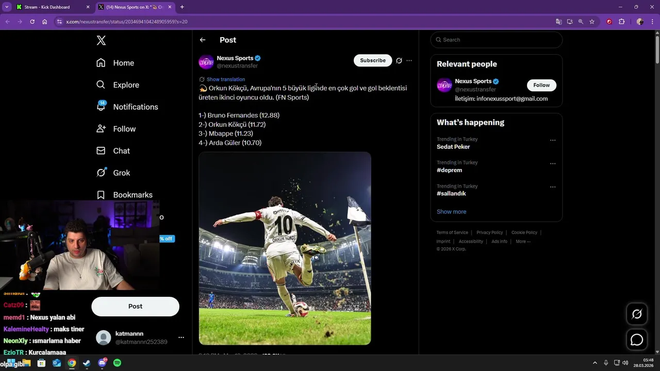Open more options for #sallandık trend
This screenshot has height=371, width=660.
click(553, 187)
